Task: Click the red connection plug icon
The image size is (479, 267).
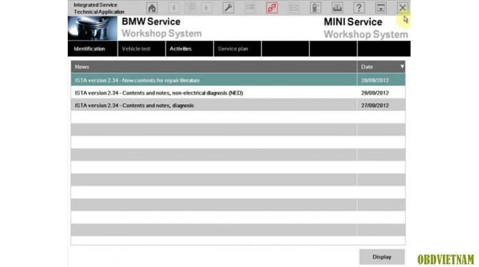Action: coord(272,8)
